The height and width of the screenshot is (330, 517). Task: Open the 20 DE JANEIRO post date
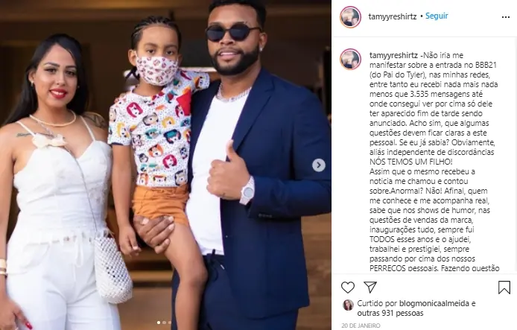(x=361, y=326)
